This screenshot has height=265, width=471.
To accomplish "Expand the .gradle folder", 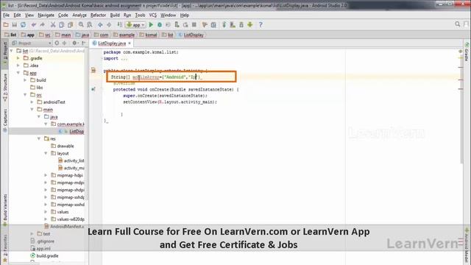I will coord(18,58).
